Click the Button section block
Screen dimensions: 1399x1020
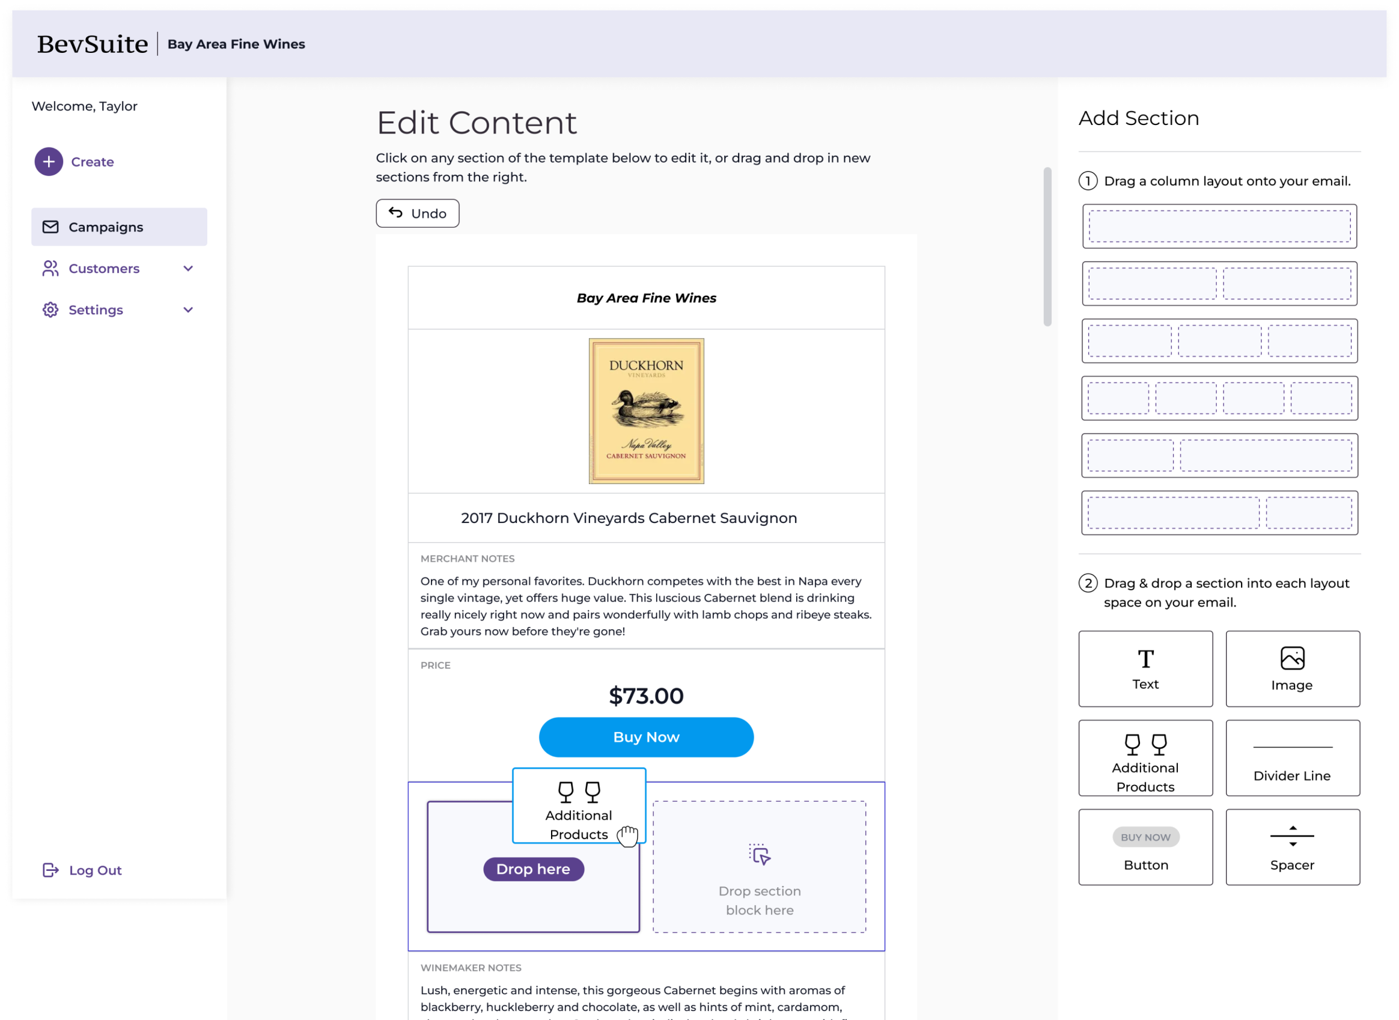coord(1146,847)
